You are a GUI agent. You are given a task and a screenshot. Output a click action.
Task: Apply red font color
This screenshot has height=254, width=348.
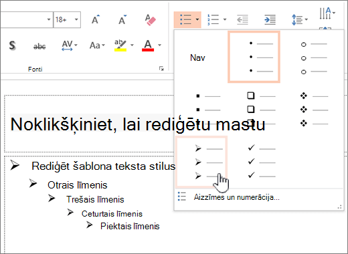148,45
